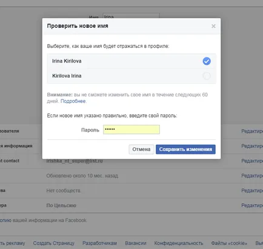Click the Имя field behind the dialog
263x249 pixels.
pyautogui.click(x=131, y=16)
